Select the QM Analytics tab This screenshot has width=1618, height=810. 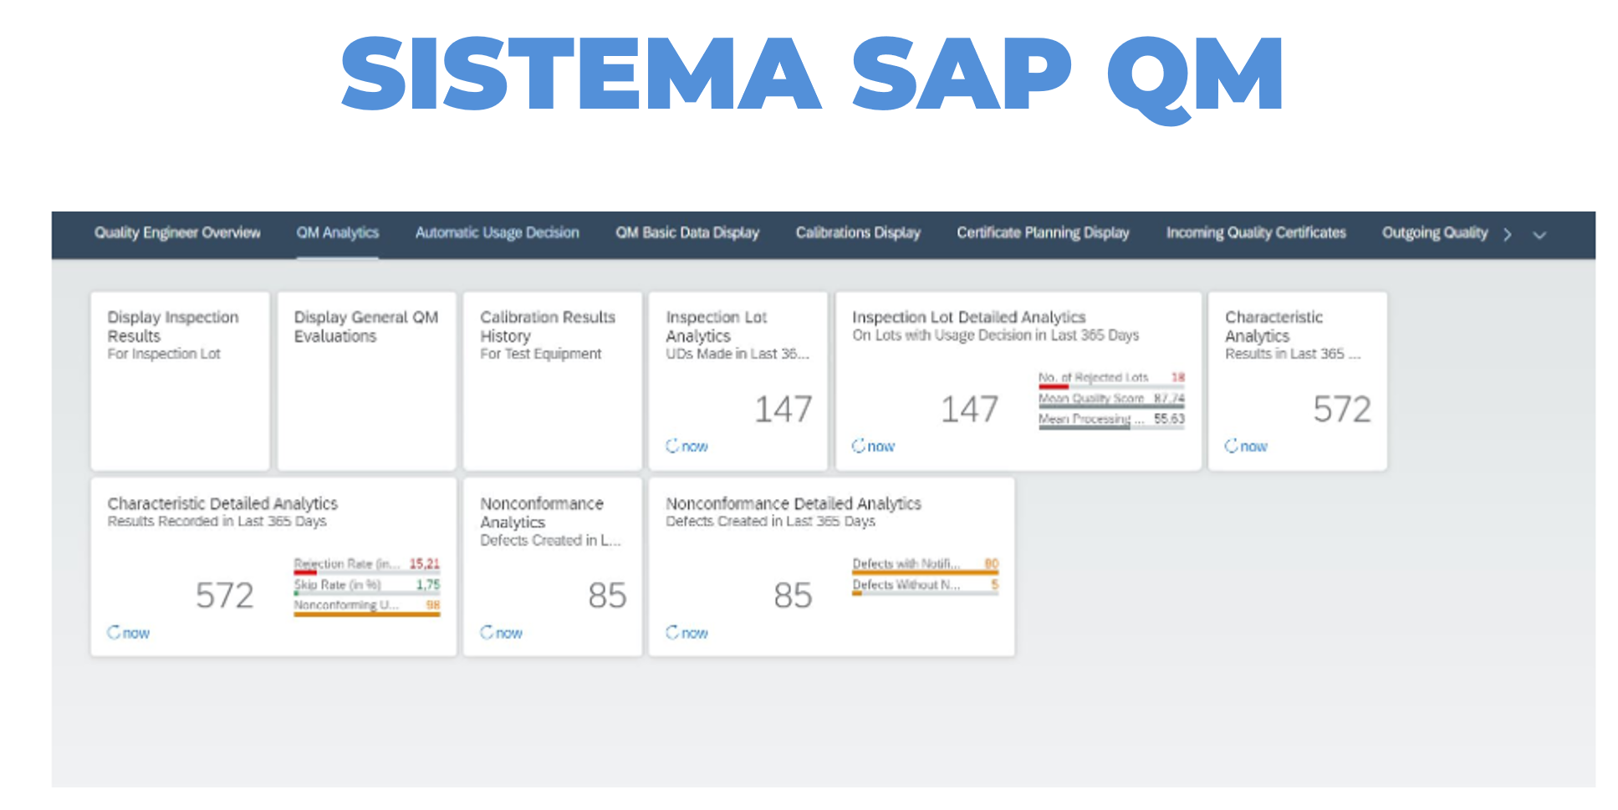tap(338, 233)
